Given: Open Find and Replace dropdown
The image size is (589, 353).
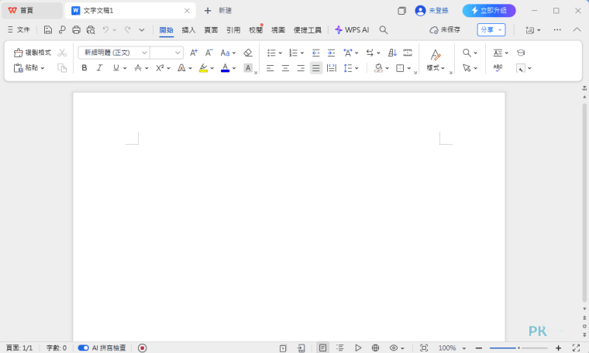Looking at the screenshot, I should 476,53.
